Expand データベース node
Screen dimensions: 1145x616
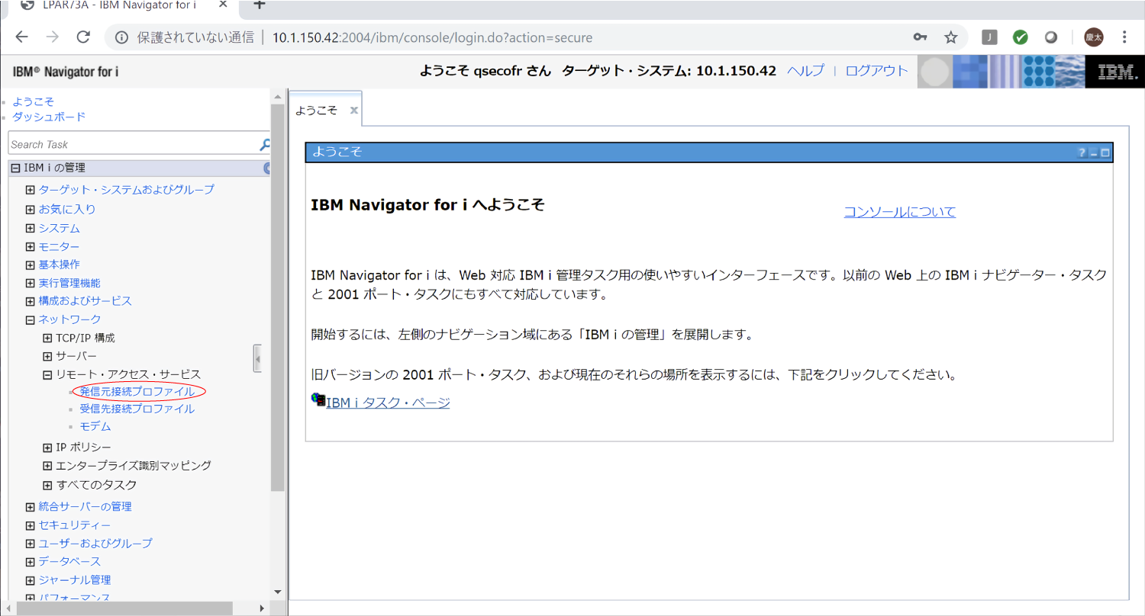tap(30, 562)
